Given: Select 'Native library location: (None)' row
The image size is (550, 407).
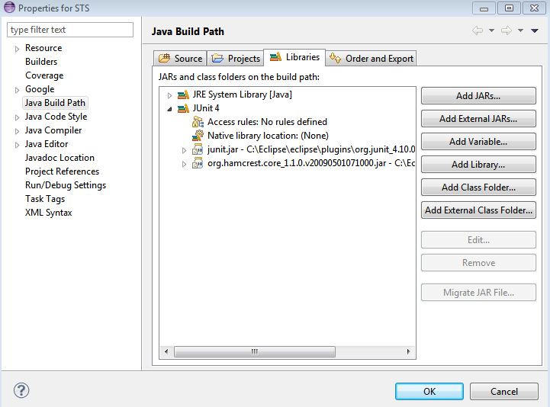Looking at the screenshot, I should 268,136.
